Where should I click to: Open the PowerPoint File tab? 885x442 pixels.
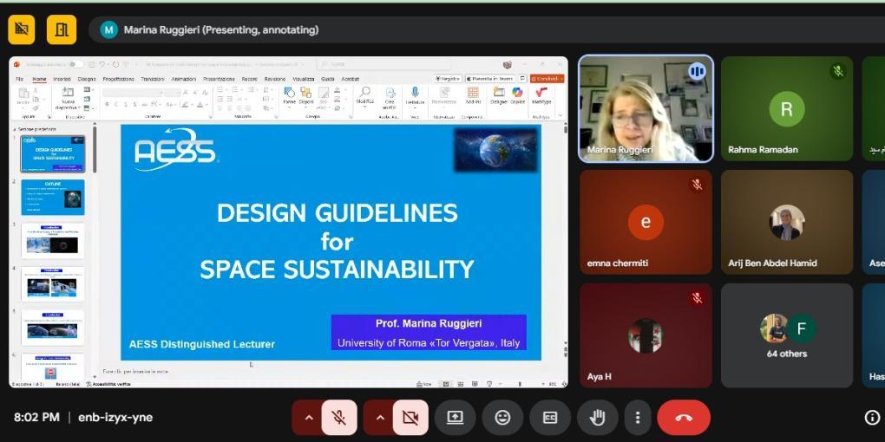click(19, 79)
